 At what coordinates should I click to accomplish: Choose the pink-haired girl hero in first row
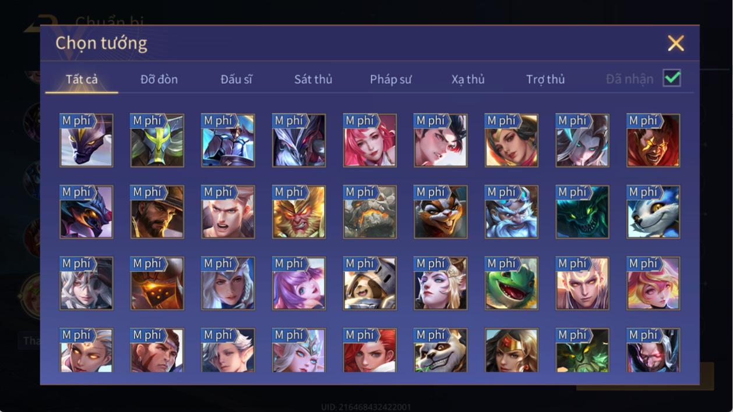pyautogui.click(x=370, y=140)
